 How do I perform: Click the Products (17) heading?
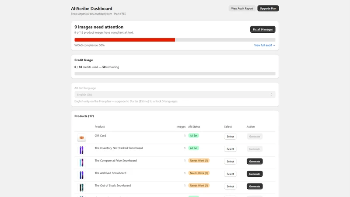(84, 116)
